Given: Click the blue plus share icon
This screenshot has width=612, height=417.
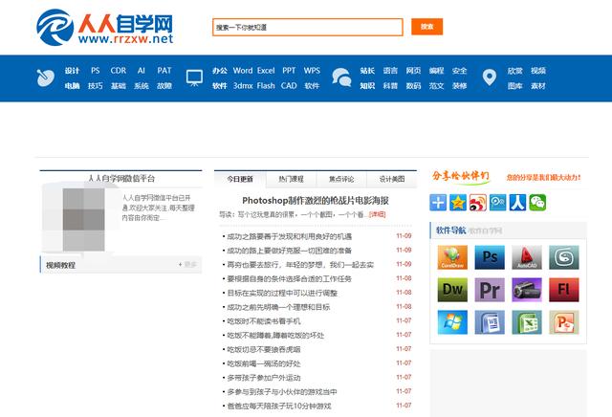Looking at the screenshot, I should pos(438,203).
